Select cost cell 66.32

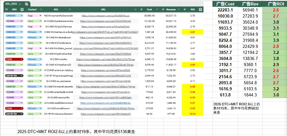click(x=149, y=114)
